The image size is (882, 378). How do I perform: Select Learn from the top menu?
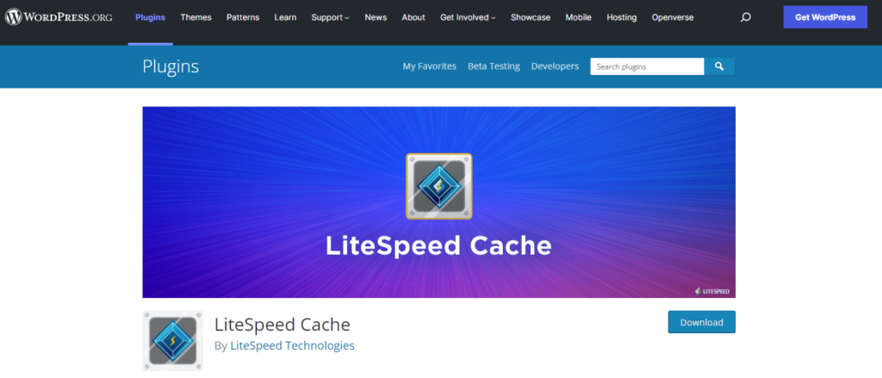coord(285,17)
